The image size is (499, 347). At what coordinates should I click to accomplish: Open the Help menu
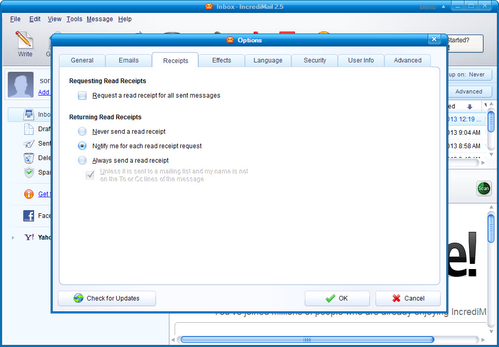(x=125, y=19)
